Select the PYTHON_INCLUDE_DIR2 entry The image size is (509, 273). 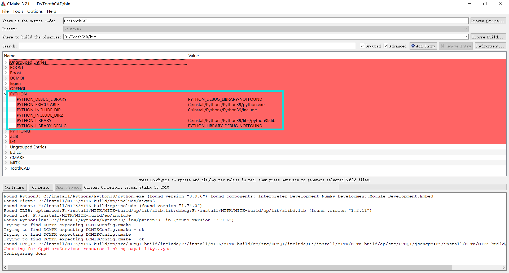40,115
